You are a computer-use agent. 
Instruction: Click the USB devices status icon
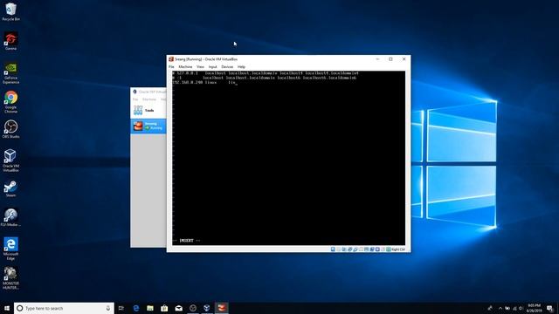[x=355, y=249]
